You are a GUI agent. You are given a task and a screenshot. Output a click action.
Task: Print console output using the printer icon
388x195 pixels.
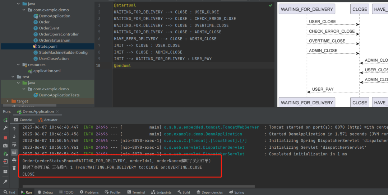(14, 161)
